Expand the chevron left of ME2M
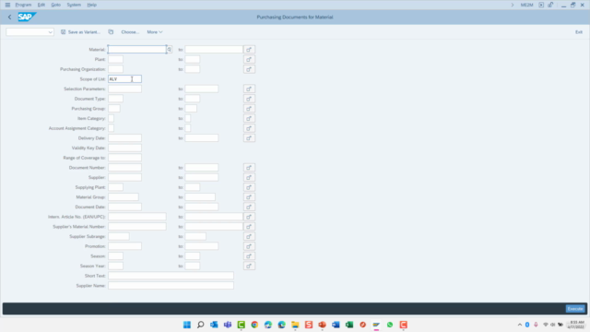 pyautogui.click(x=513, y=5)
